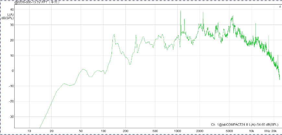
Task: Click the dB(SPL) unit label on y-axis
Action: pyautogui.click(x=8, y=18)
